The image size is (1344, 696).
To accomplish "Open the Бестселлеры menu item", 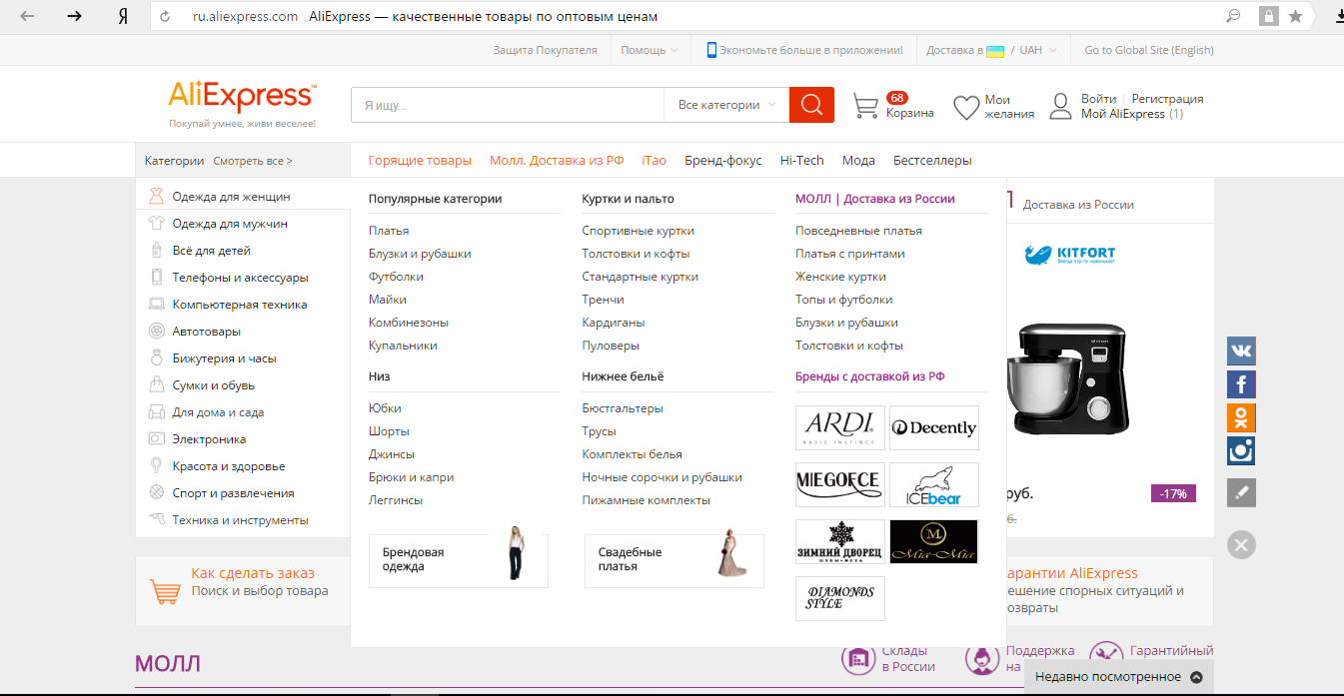I will click(x=932, y=161).
